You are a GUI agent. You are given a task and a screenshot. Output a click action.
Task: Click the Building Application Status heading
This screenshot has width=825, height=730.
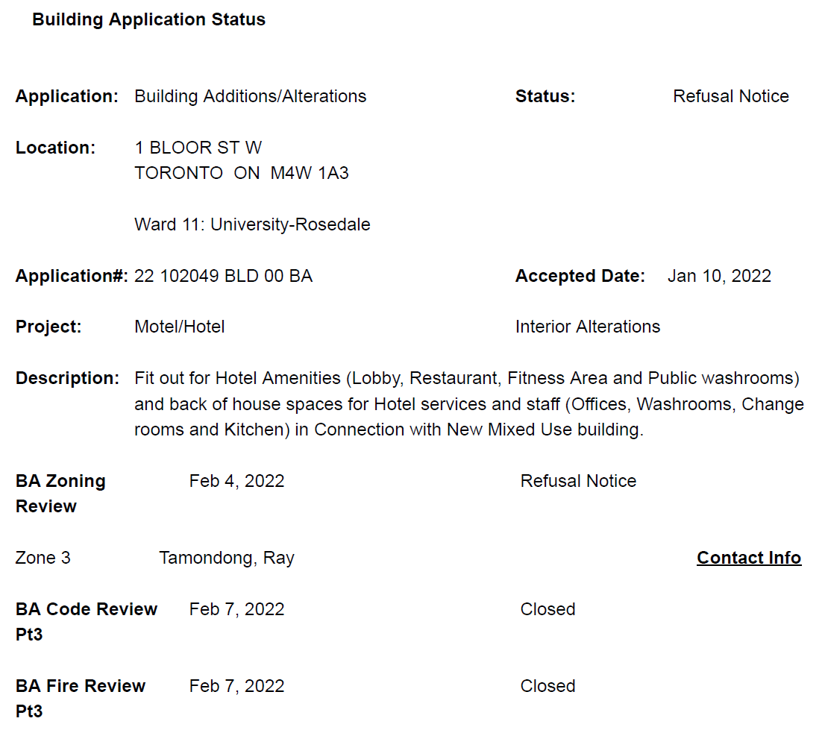click(148, 19)
